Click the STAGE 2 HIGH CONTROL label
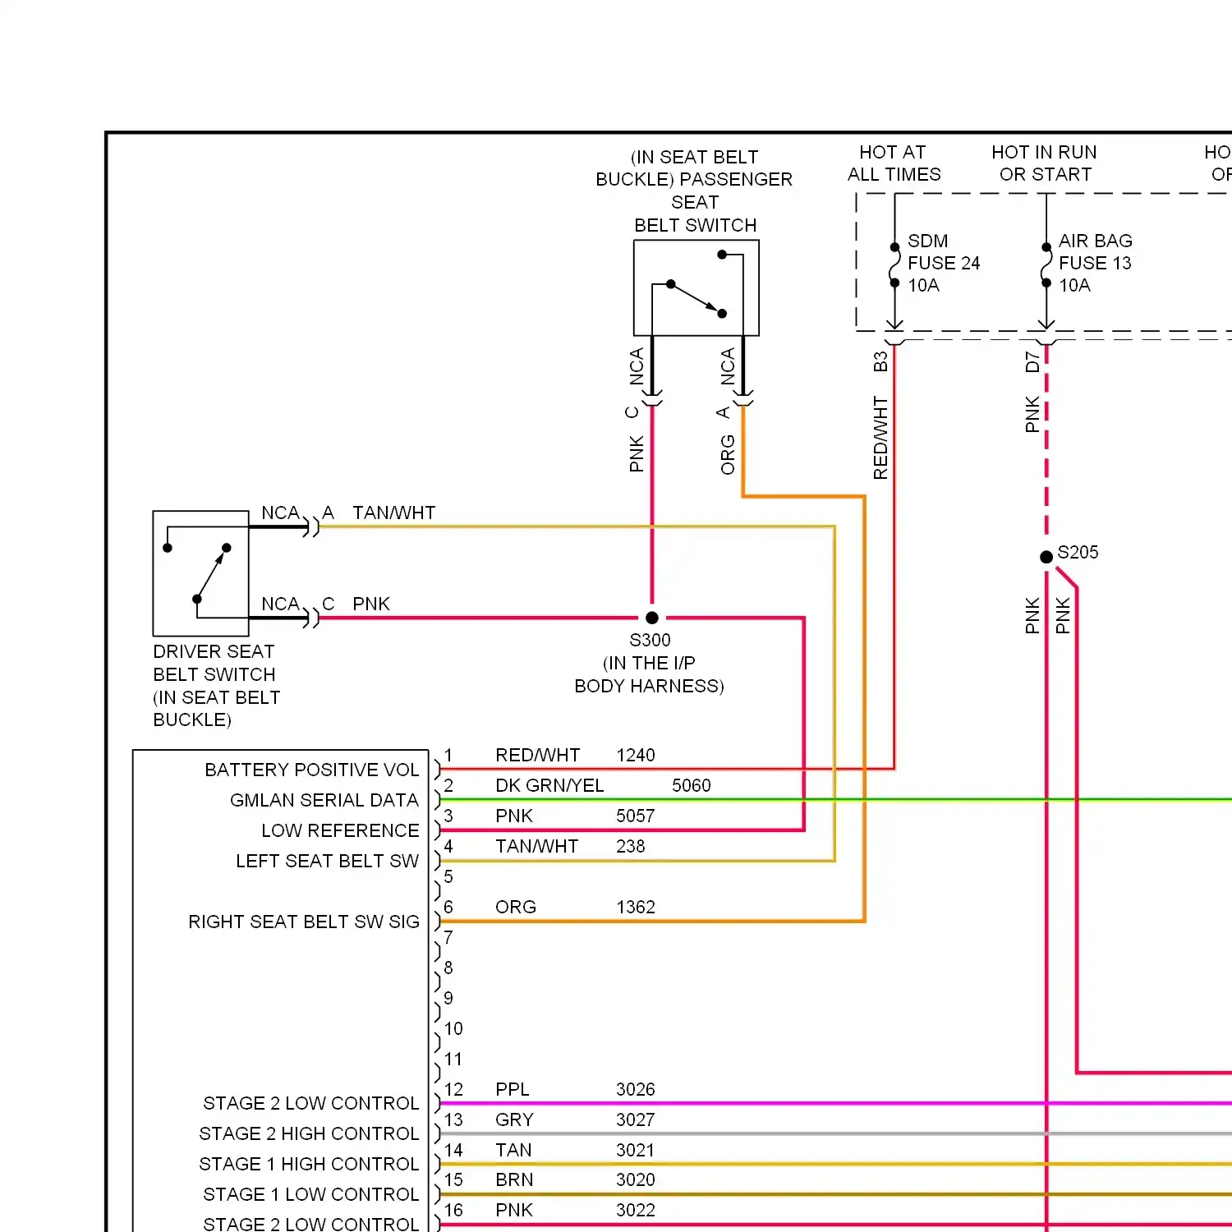The image size is (1232, 1232). coord(309,1134)
